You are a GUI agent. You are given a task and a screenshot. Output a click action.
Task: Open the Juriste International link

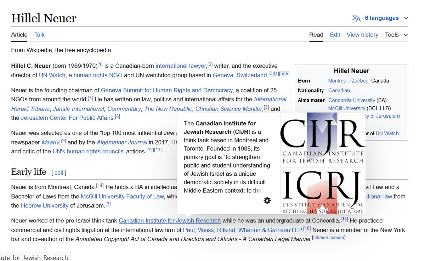click(x=79, y=109)
